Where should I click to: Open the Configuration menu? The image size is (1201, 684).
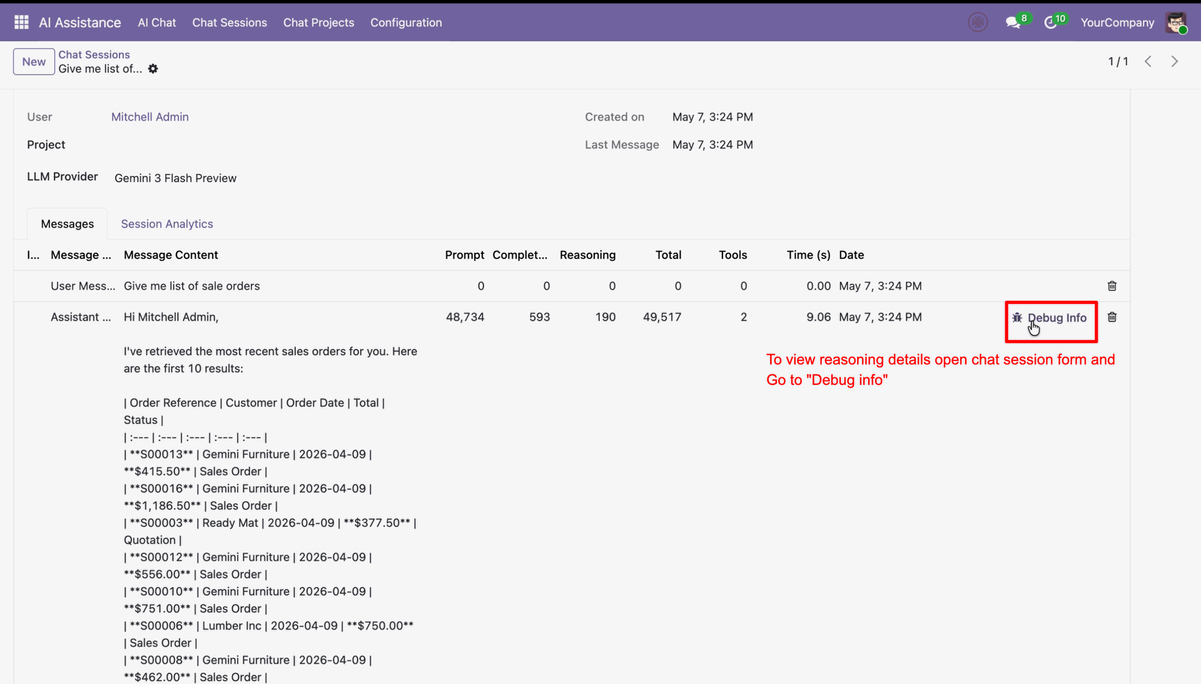coord(406,23)
